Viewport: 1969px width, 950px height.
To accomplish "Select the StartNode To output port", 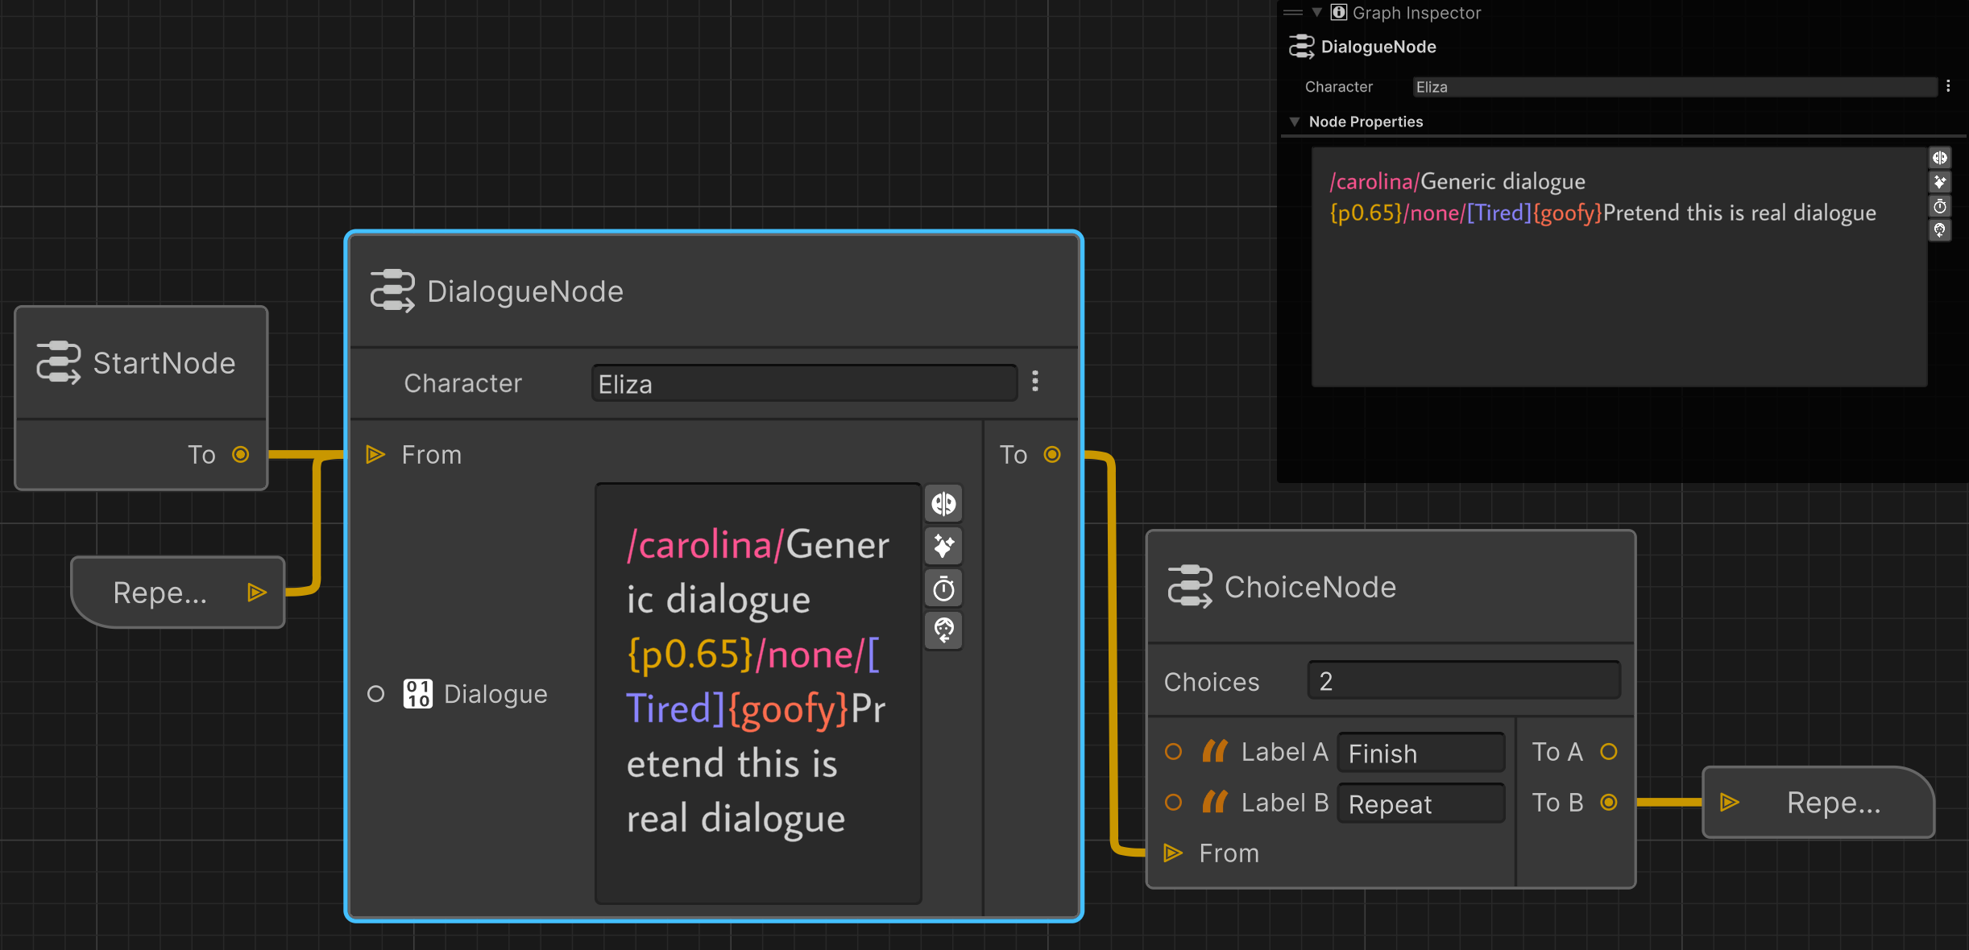I will click(x=240, y=454).
